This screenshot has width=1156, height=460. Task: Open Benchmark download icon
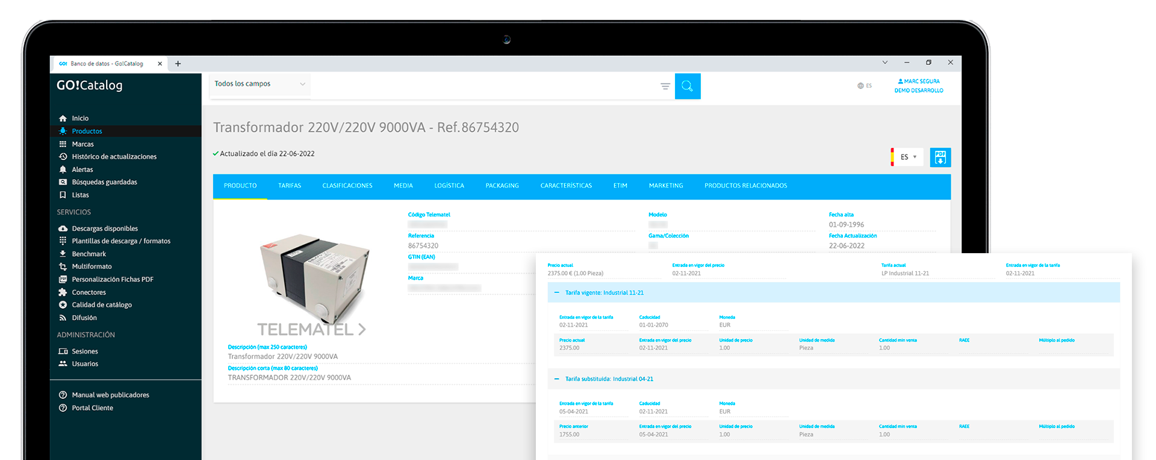[x=63, y=254]
